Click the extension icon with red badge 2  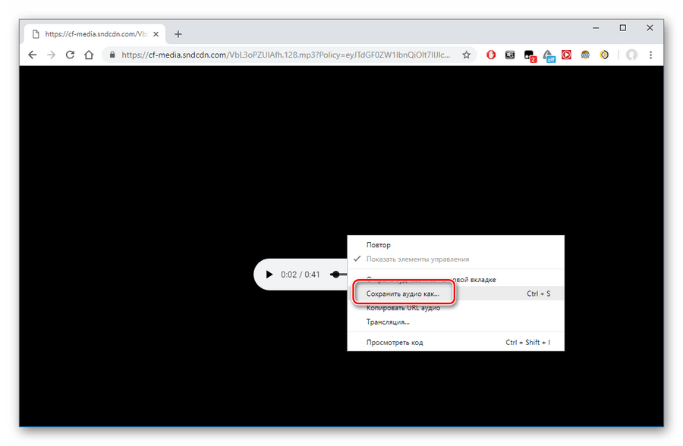(x=530, y=55)
